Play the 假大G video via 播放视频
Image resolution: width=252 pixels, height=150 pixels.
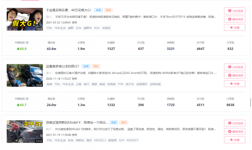[x=235, y=19]
